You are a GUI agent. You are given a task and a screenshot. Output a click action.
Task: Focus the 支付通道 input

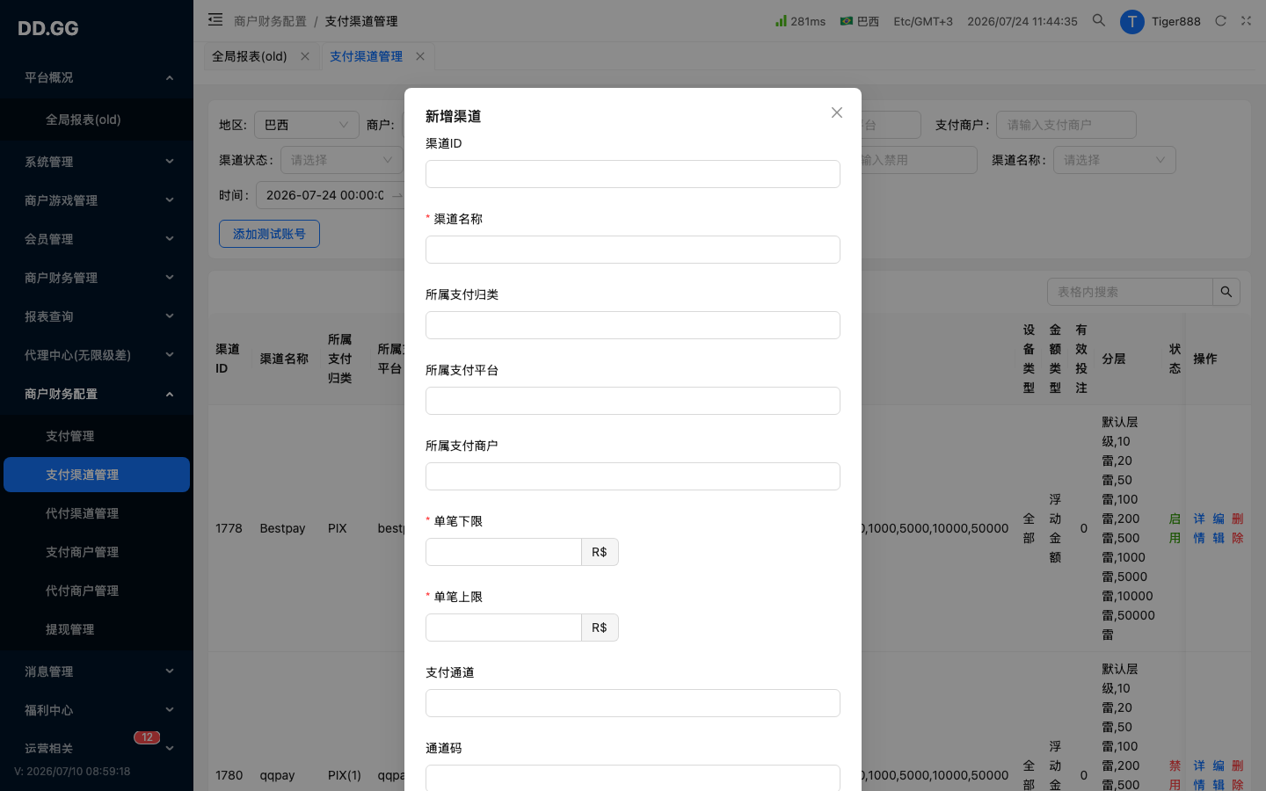(x=633, y=703)
